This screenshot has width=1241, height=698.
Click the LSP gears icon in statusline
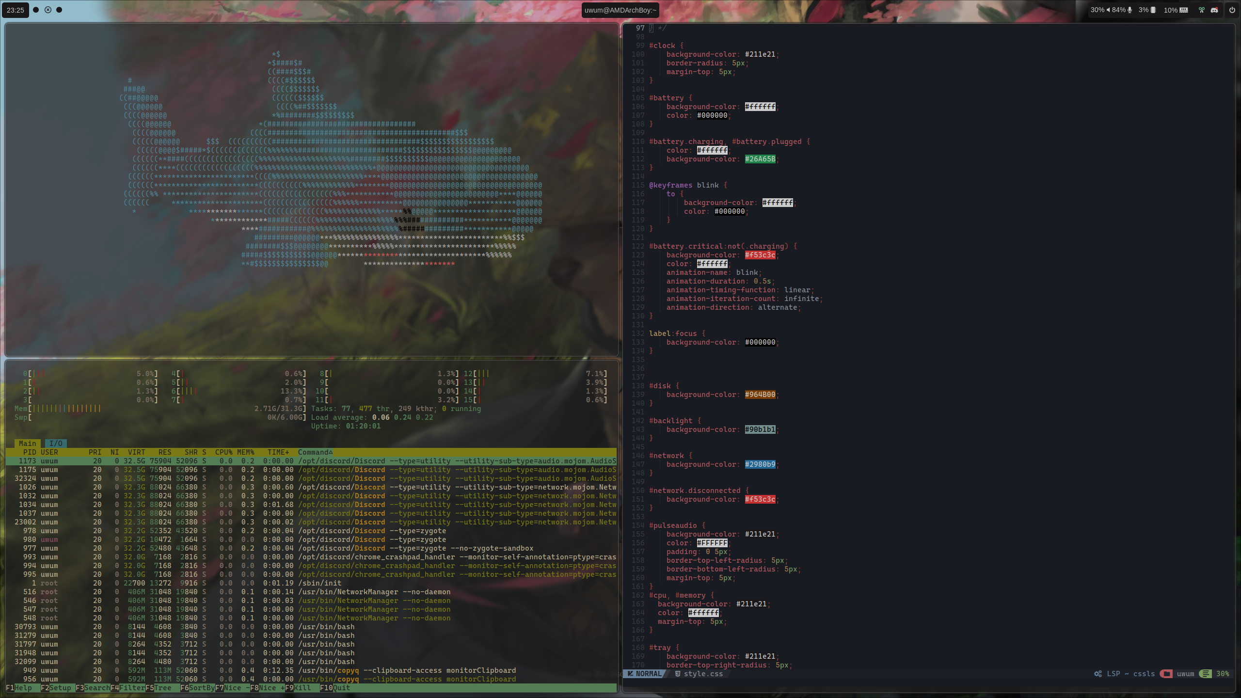(1098, 674)
